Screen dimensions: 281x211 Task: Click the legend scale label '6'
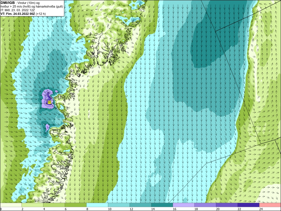coord(65,209)
